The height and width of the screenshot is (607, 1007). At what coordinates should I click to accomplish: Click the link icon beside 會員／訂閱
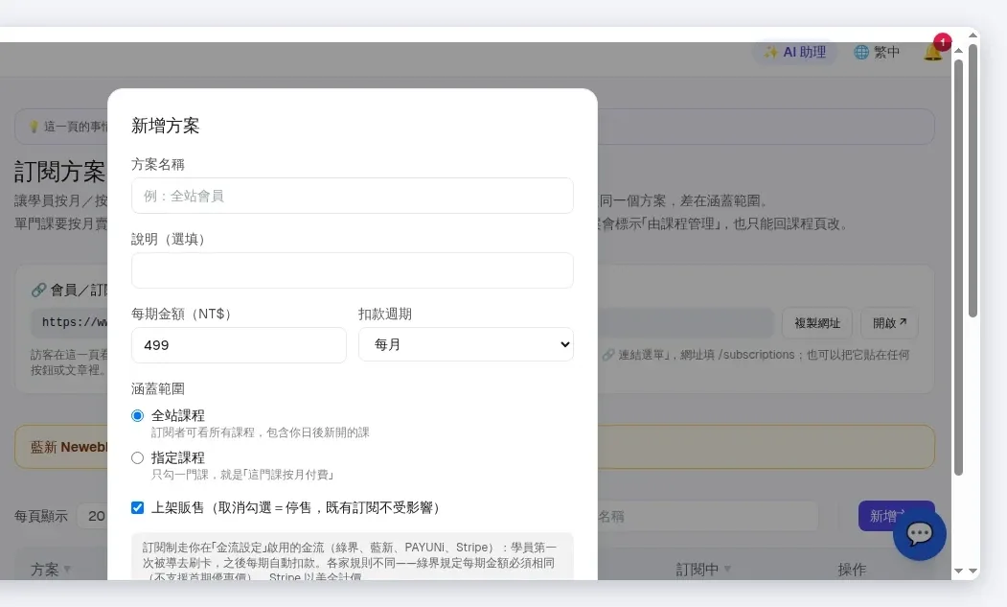coord(38,290)
